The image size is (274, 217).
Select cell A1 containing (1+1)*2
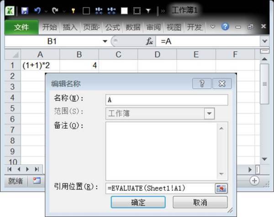[x=40, y=65]
